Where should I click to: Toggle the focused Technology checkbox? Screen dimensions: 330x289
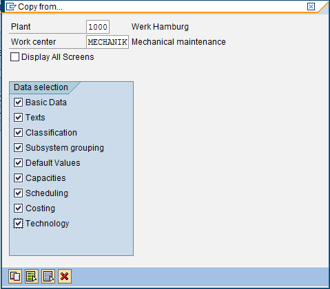tap(18, 224)
